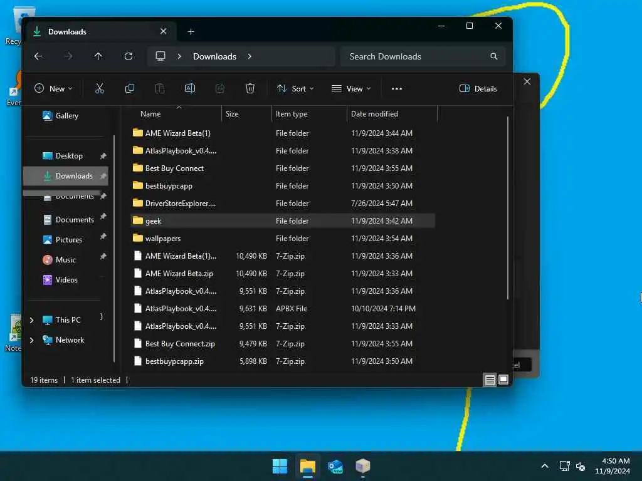642x481 pixels.
Task: Select the APBX File AtlasPlaybook row
Action: tap(283, 308)
